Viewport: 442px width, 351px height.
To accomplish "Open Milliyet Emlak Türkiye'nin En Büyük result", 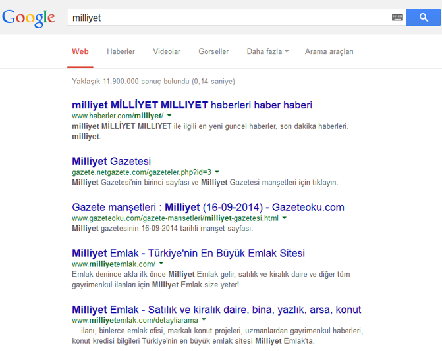I will [188, 253].
